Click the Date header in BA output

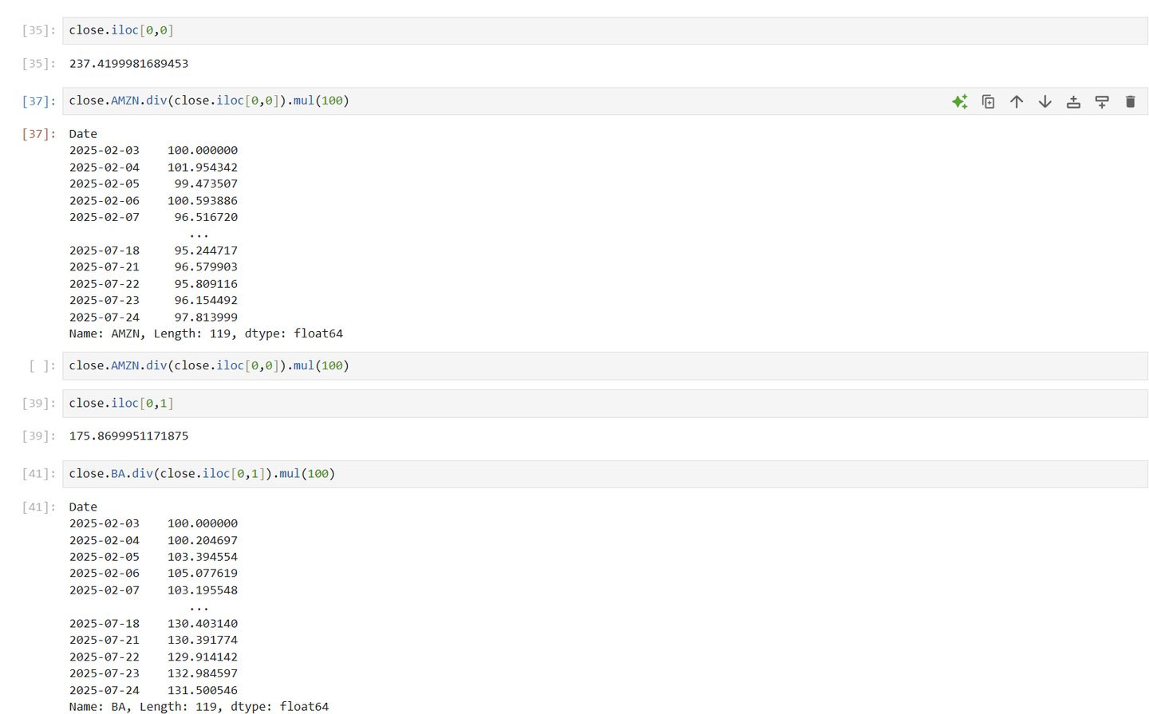pyautogui.click(x=83, y=507)
